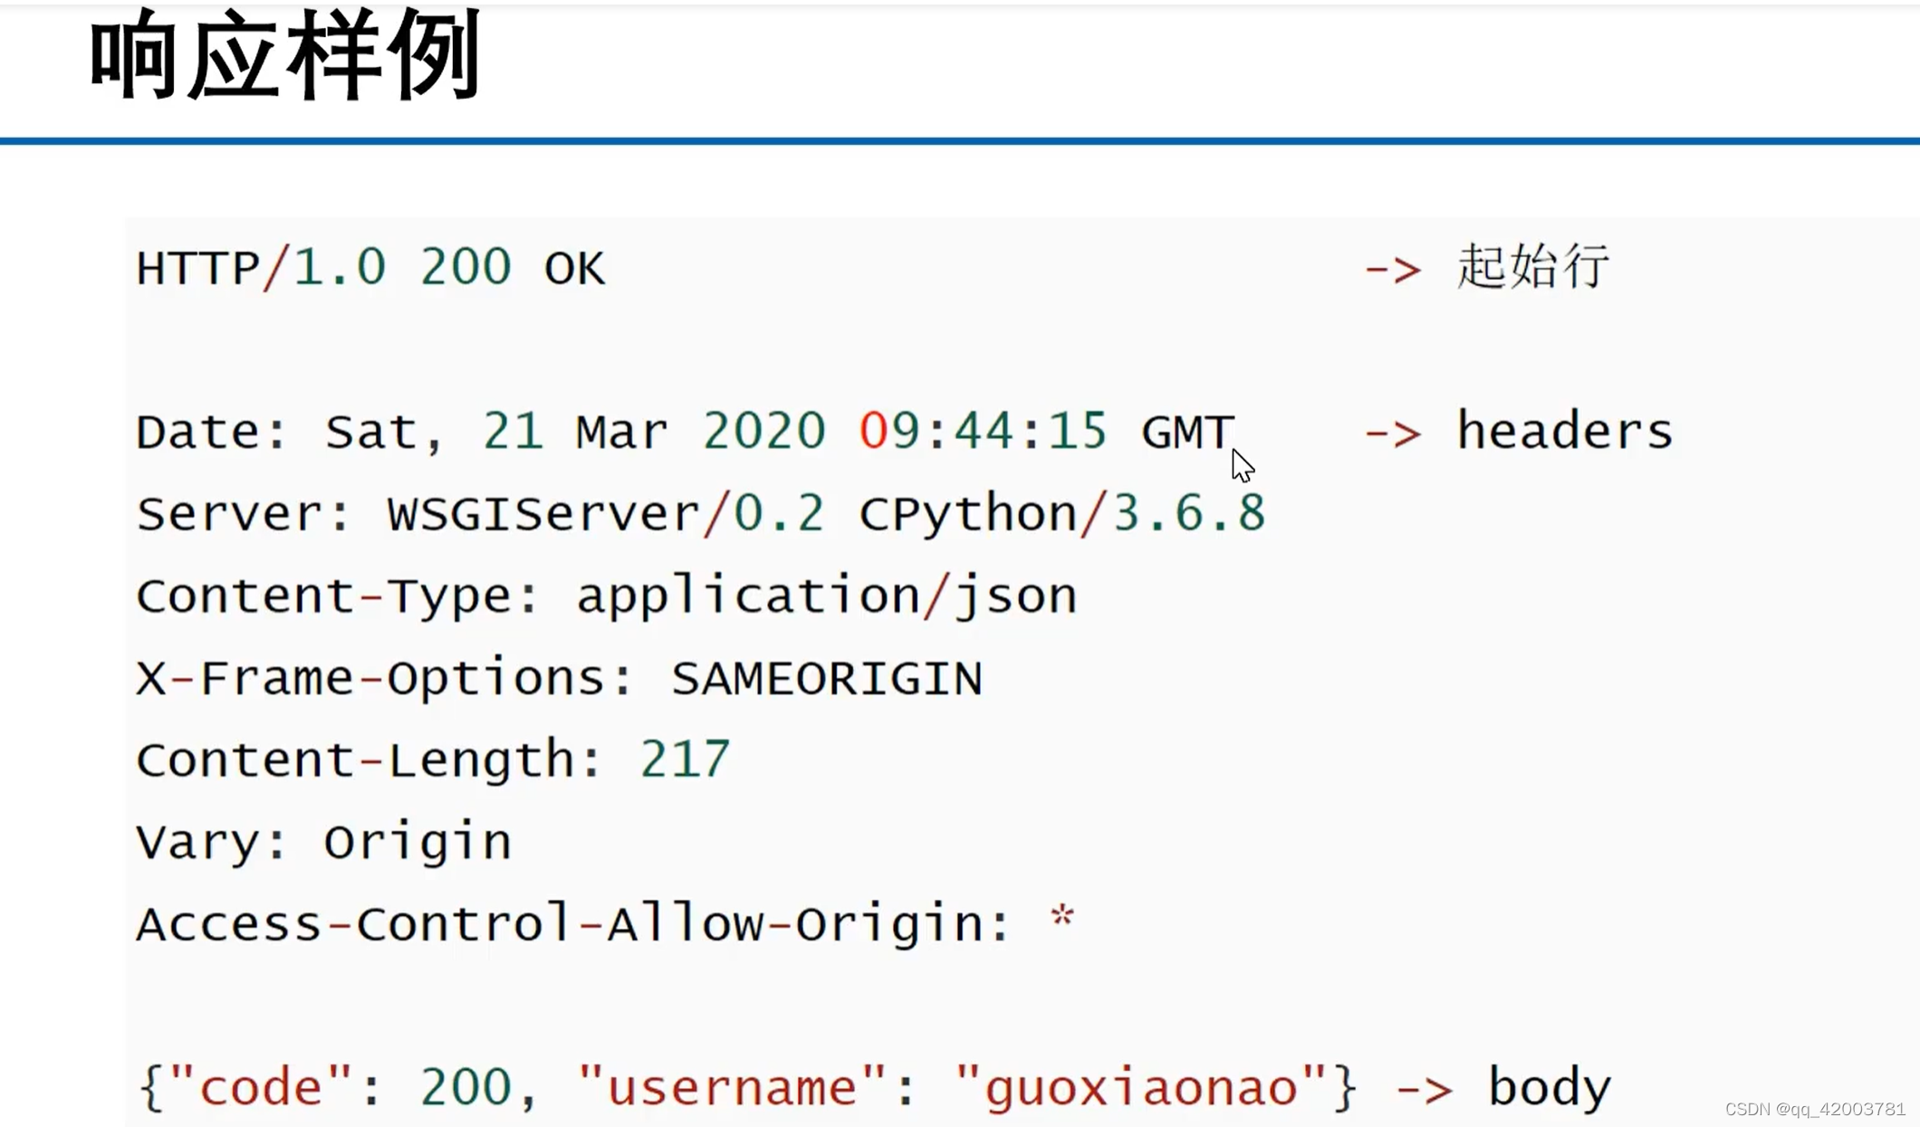
Task: Click the arrow before 起始行
Action: (1392, 270)
